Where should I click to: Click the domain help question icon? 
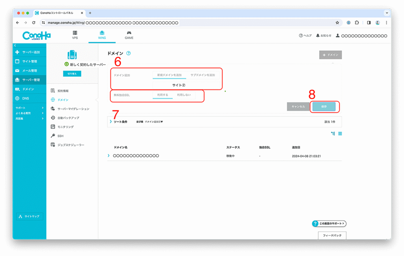pos(128,53)
